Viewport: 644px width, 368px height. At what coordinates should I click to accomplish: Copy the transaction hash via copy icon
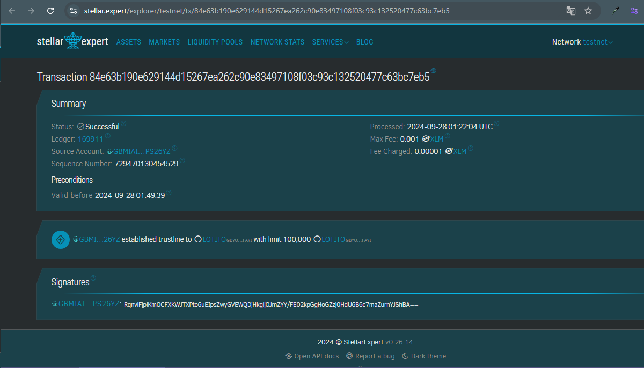[x=434, y=71]
